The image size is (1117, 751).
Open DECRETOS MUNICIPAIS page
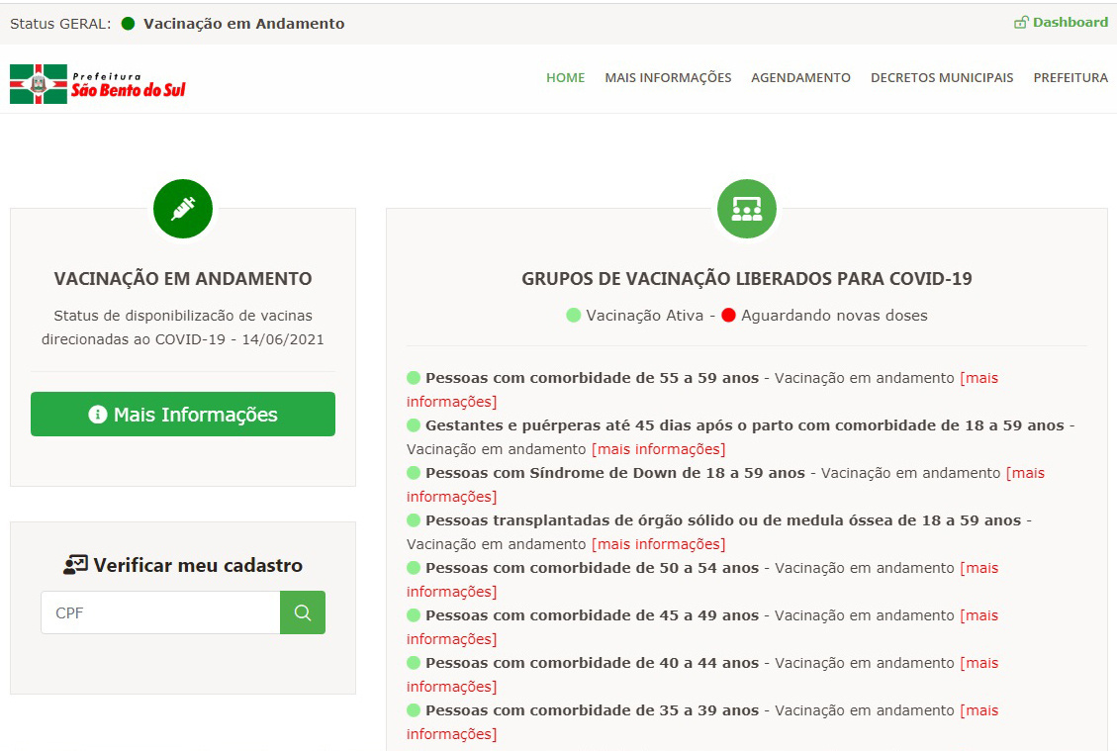pyautogui.click(x=942, y=78)
